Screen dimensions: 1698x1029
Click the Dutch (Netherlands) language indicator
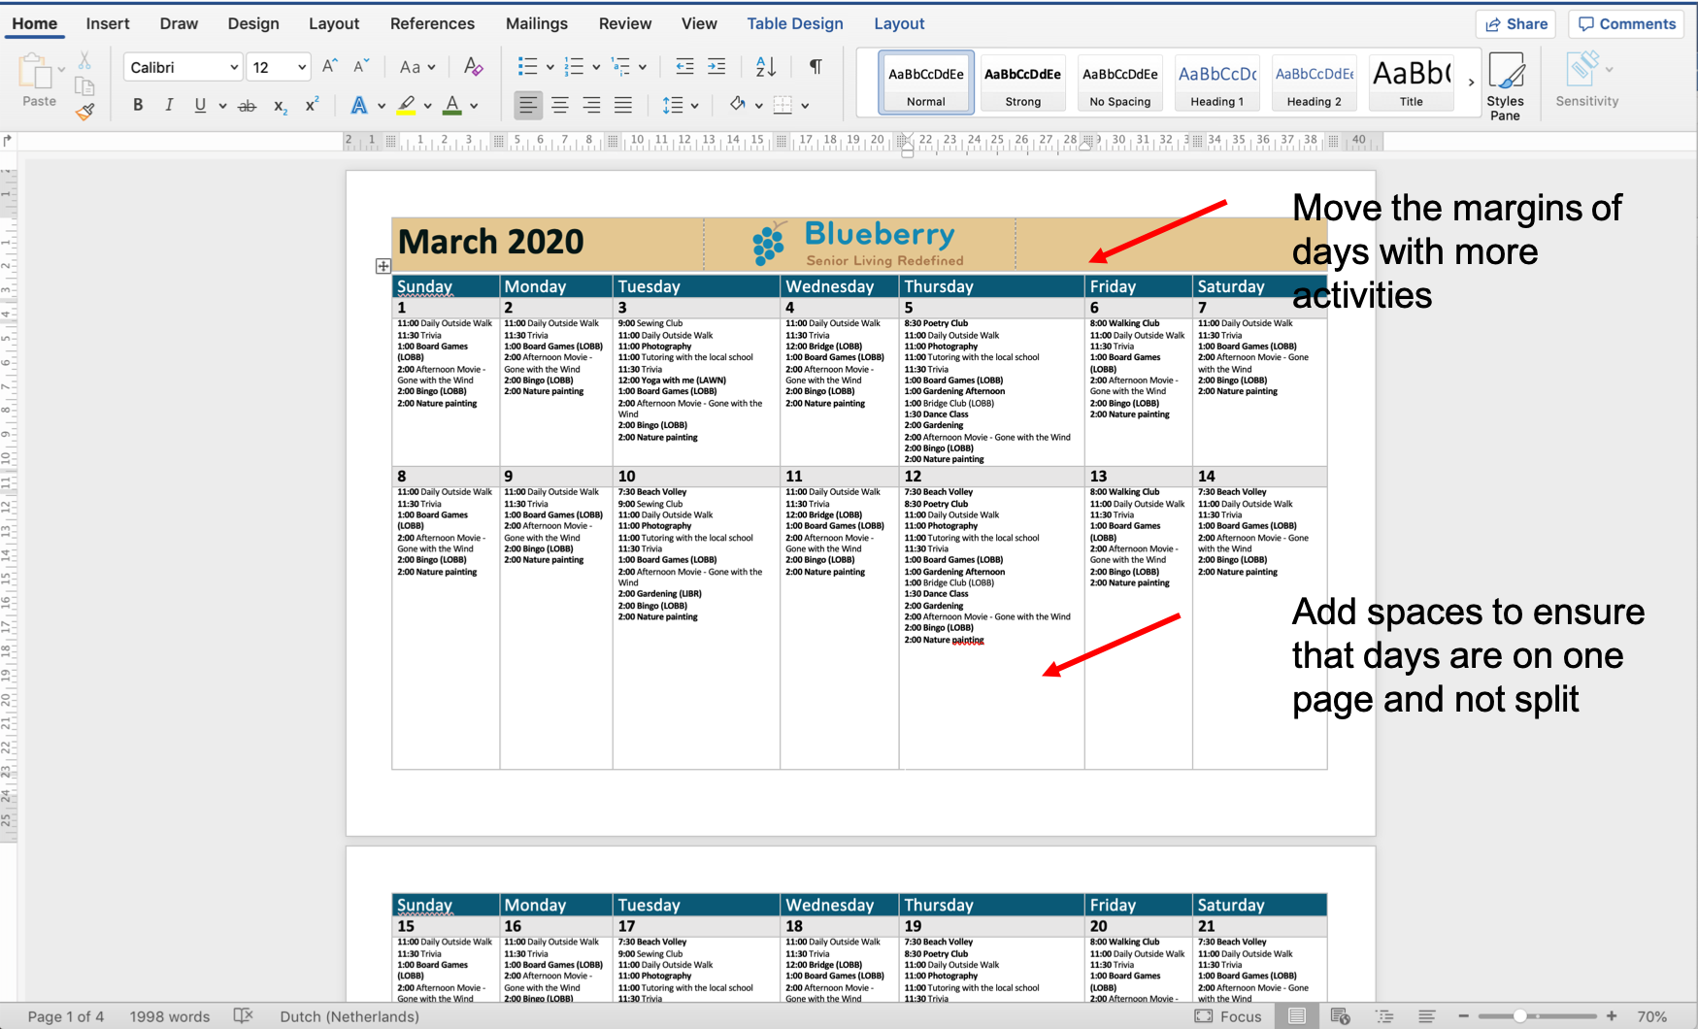tap(350, 1016)
